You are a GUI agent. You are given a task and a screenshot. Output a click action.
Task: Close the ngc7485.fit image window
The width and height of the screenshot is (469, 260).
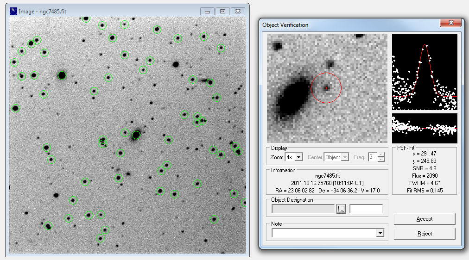tap(238, 11)
